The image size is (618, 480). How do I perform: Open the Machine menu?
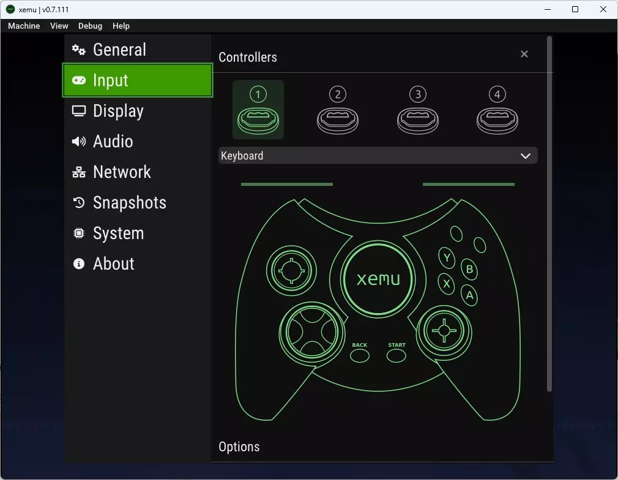pyautogui.click(x=24, y=26)
